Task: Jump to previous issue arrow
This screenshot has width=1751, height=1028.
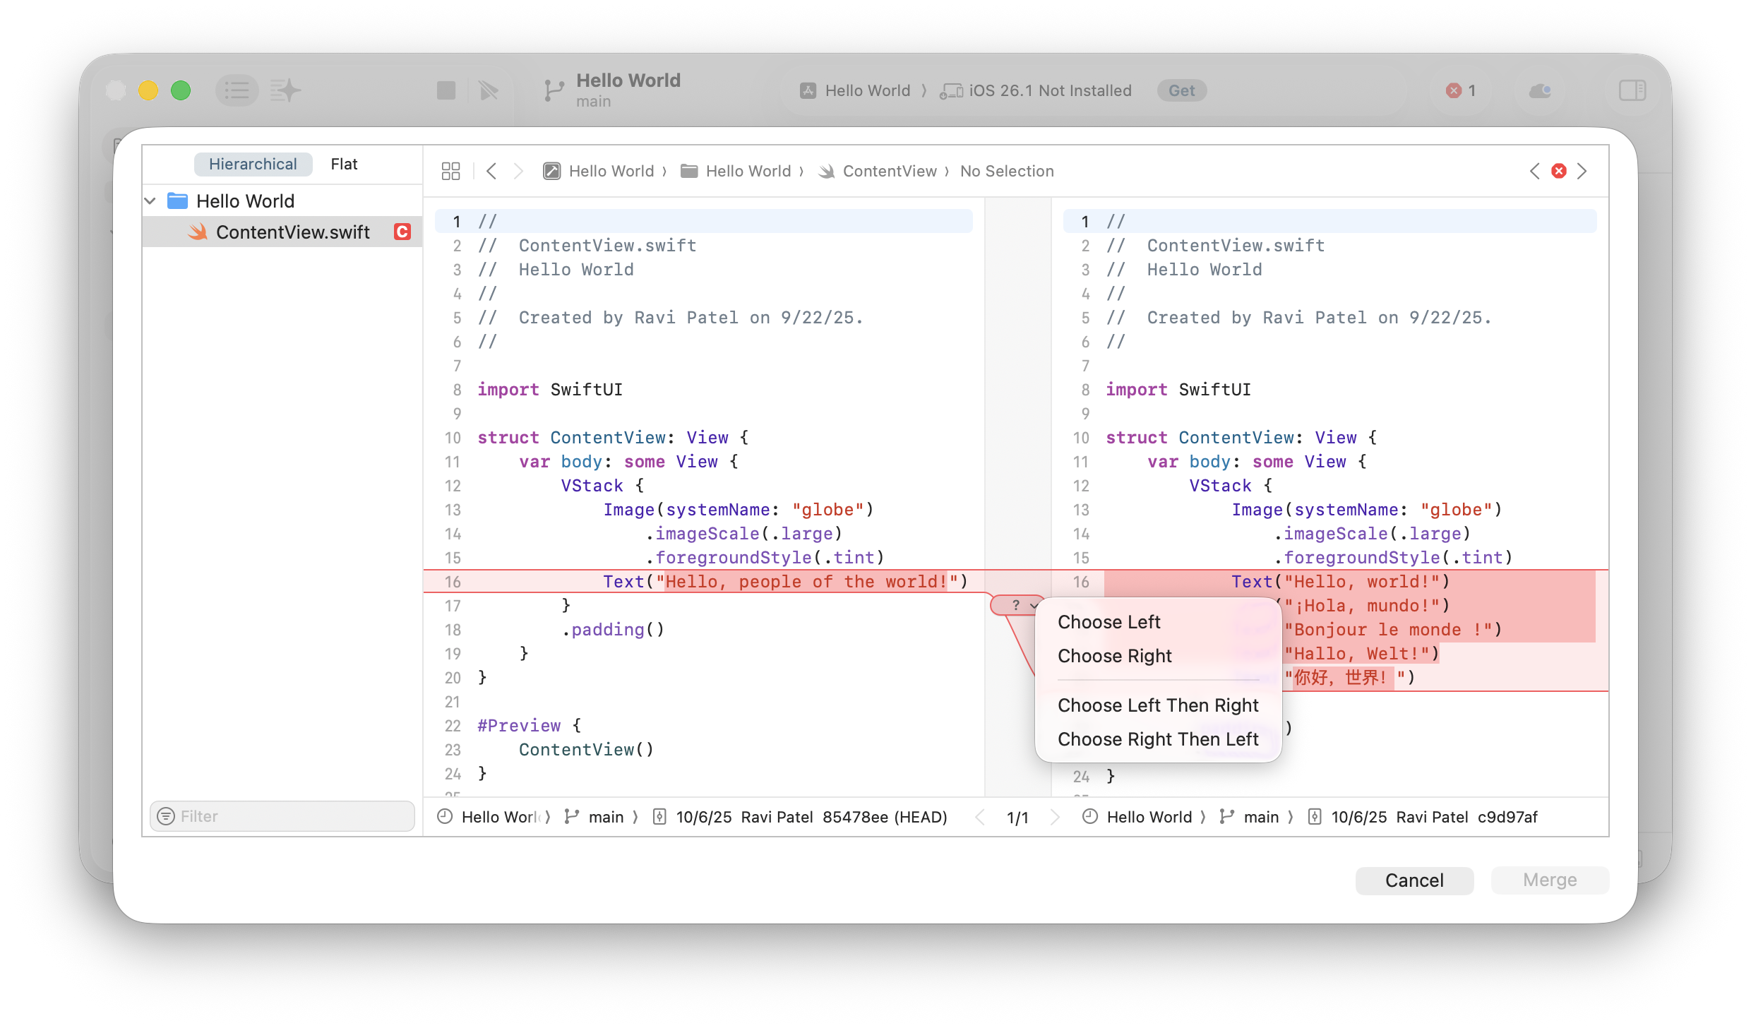Action: coord(1534,171)
